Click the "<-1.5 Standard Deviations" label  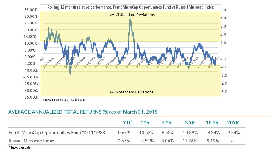tap(130, 92)
